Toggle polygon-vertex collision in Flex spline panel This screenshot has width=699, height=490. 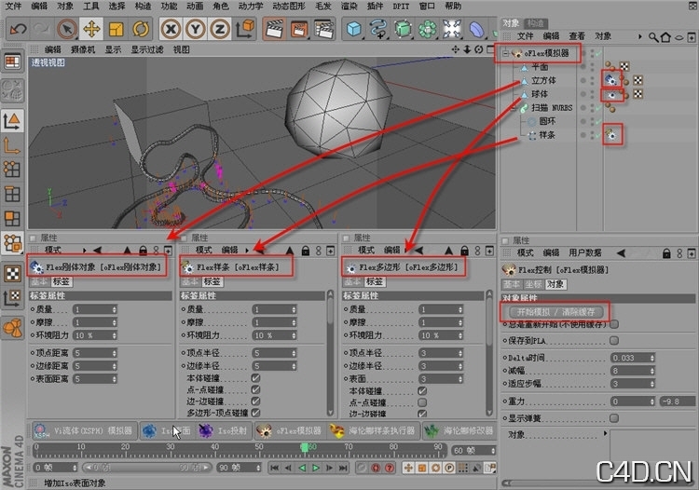pos(255,413)
